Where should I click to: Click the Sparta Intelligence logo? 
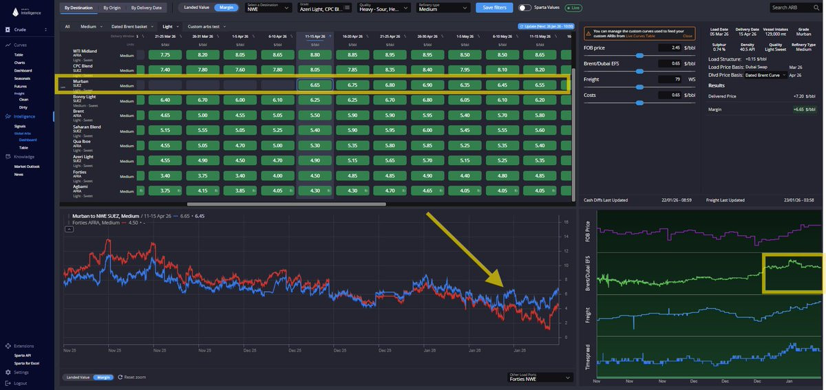click(x=26, y=12)
